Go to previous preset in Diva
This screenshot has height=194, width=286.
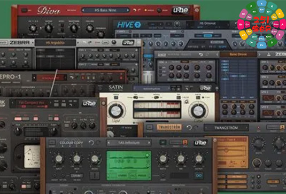(x=83, y=10)
